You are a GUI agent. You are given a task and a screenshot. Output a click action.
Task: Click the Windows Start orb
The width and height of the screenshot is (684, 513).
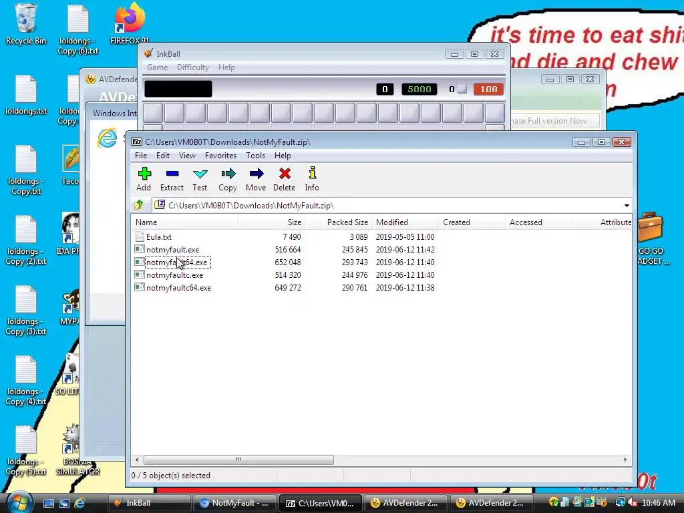pos(19,502)
